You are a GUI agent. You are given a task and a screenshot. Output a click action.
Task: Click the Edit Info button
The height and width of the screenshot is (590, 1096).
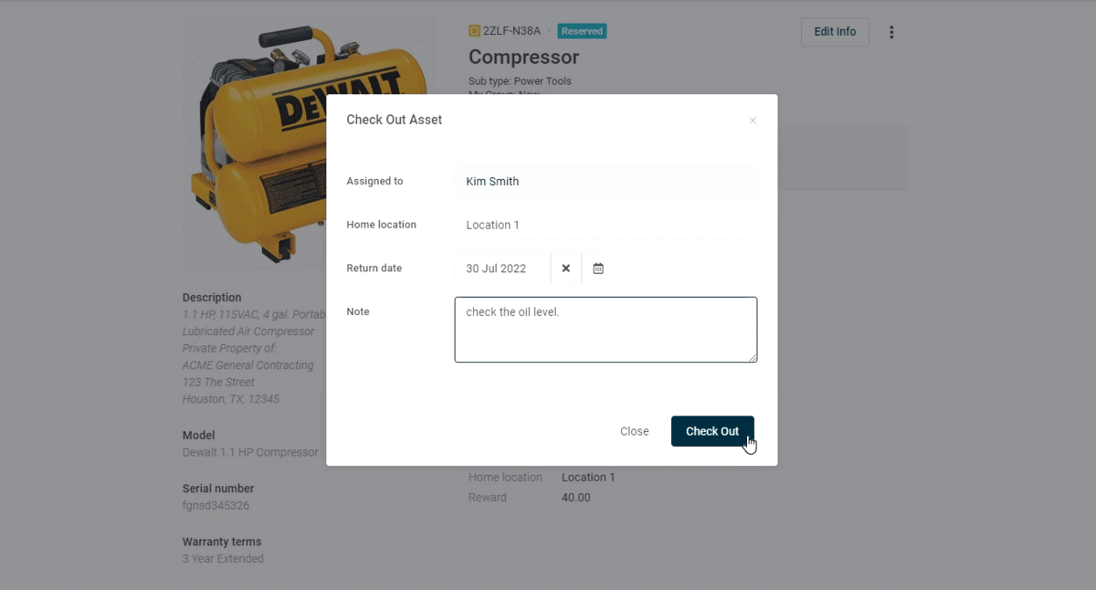[x=835, y=32]
